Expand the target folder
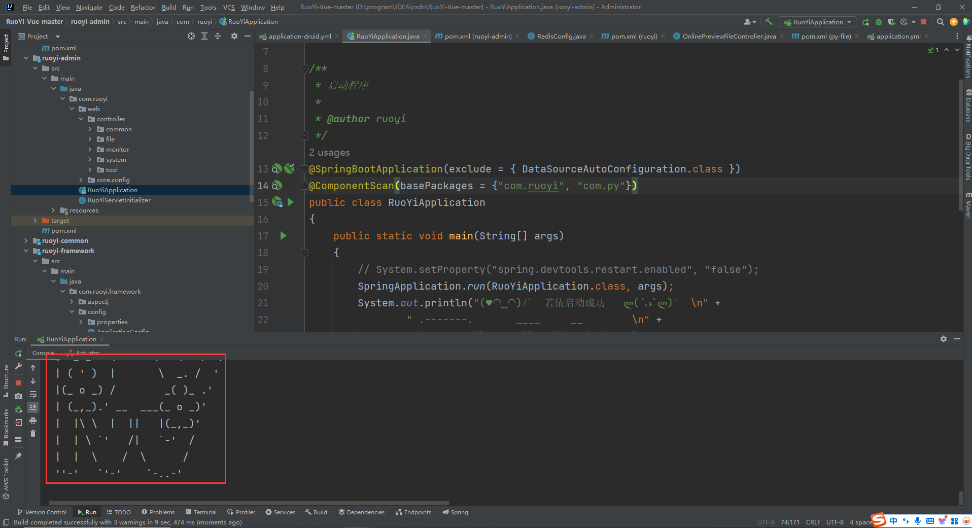 coord(35,220)
